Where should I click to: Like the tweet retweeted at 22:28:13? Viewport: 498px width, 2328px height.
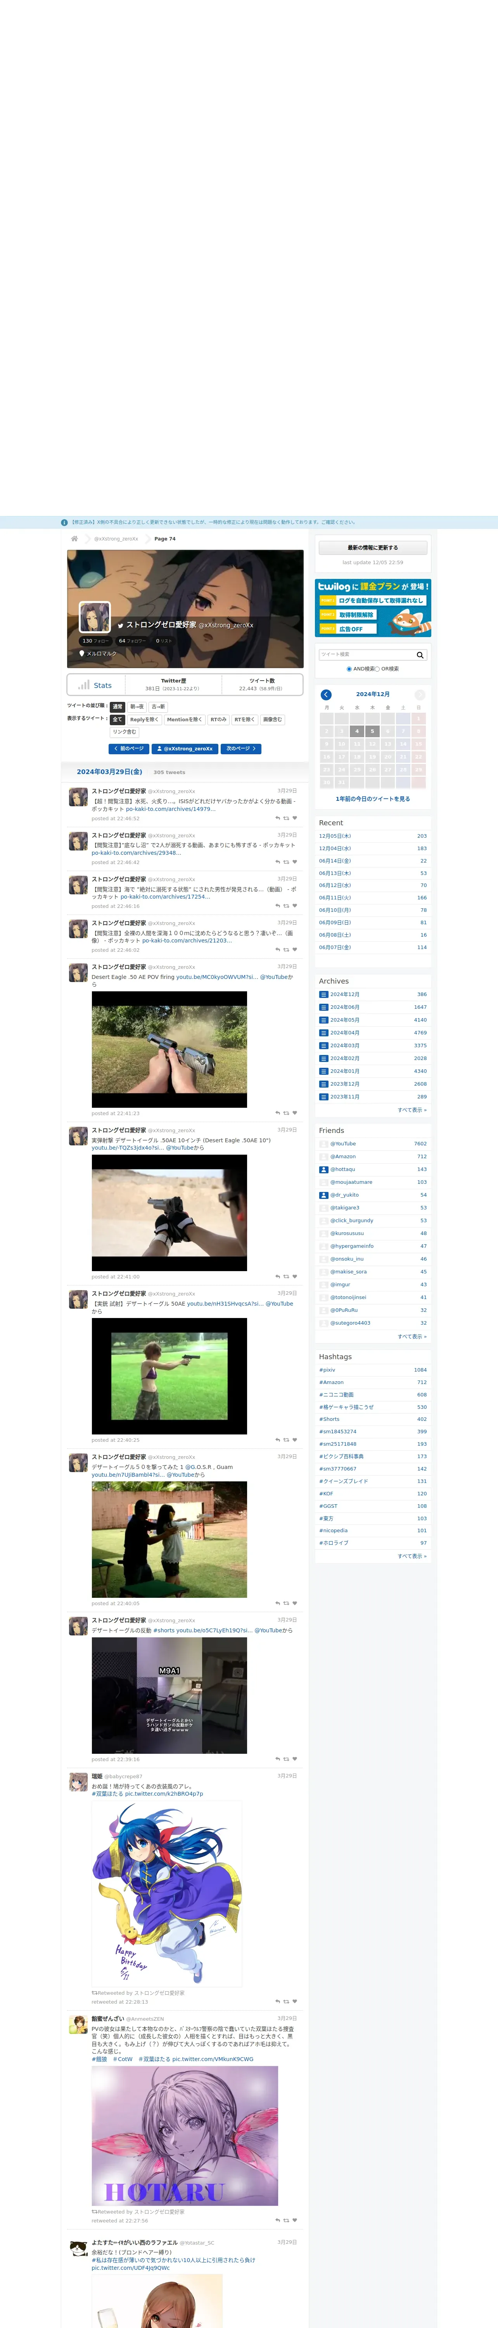pyautogui.click(x=295, y=2001)
